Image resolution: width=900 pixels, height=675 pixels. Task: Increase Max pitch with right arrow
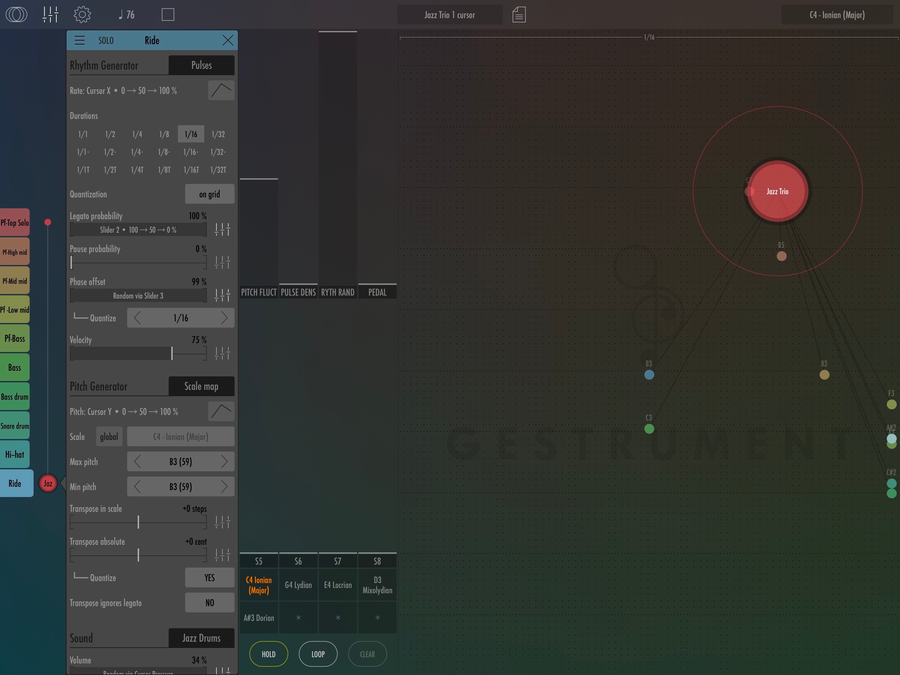click(x=224, y=462)
